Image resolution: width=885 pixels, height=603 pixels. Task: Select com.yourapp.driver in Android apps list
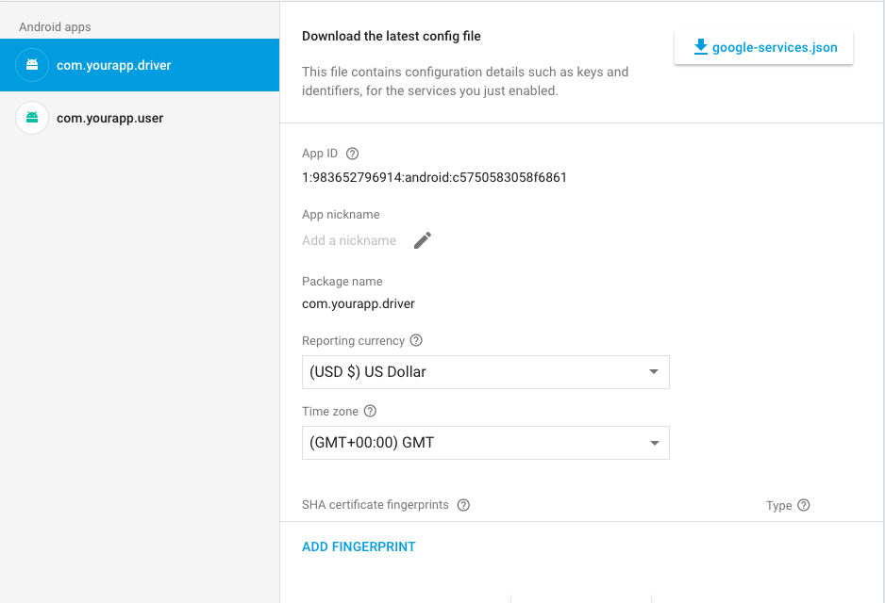140,65
